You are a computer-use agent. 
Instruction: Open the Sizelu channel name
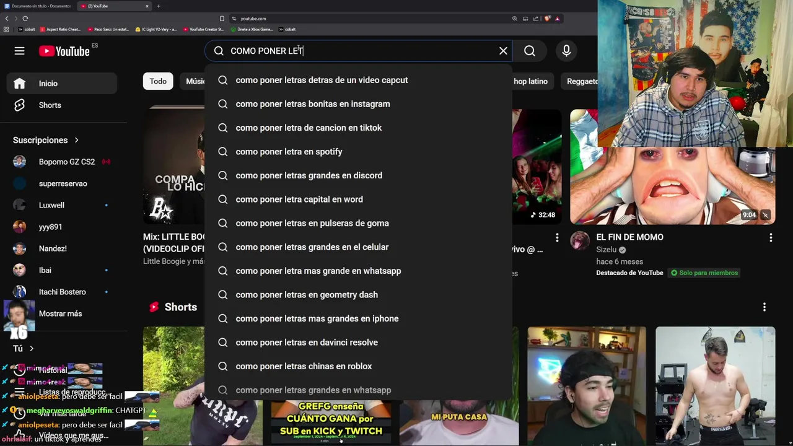click(606, 250)
